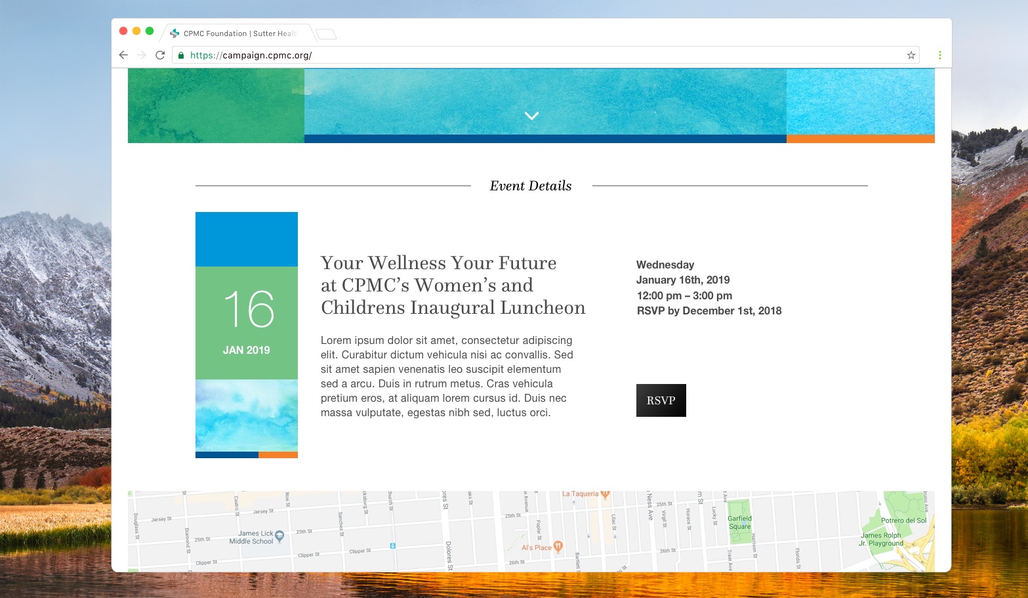Click the Lorem ipsum description paragraph
The image size is (1028, 598).
pyautogui.click(x=447, y=376)
